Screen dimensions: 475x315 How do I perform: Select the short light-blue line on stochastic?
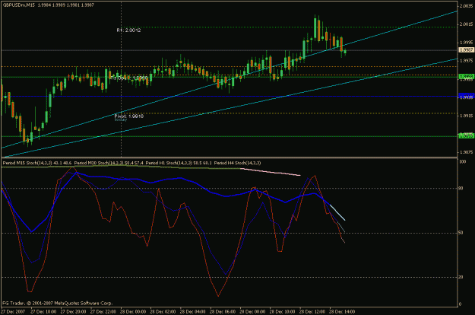point(337,212)
